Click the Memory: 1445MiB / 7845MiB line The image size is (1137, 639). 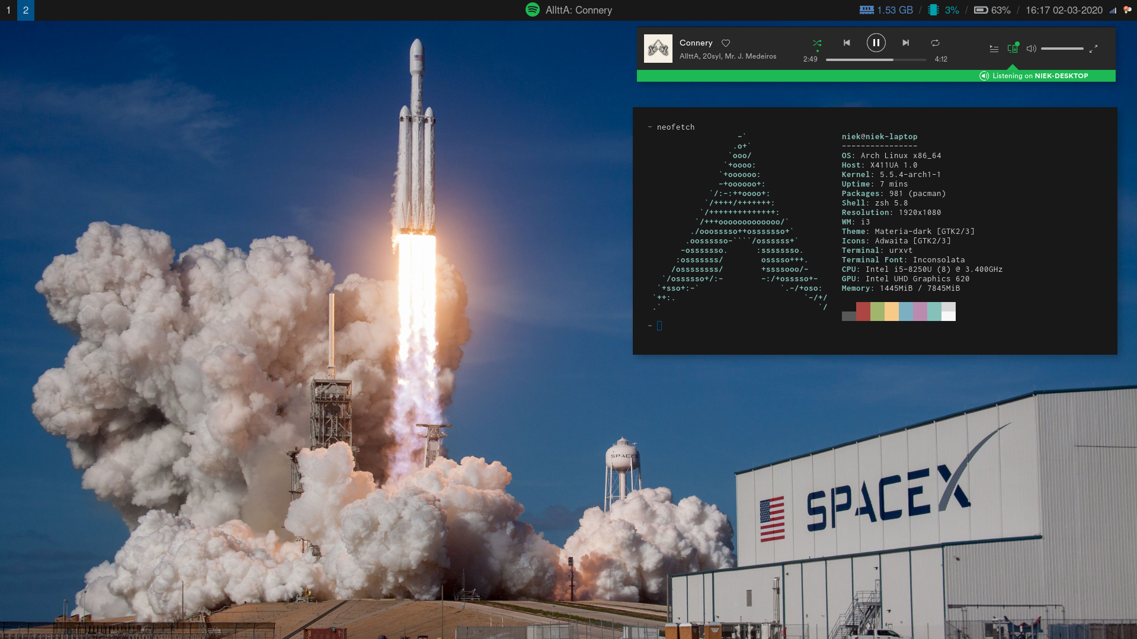(x=901, y=288)
